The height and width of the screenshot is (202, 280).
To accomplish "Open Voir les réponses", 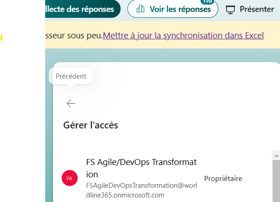I will click(173, 9).
